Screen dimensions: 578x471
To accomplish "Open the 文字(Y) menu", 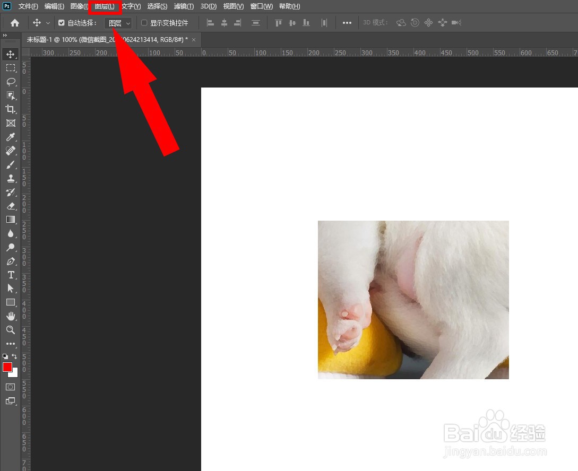I will [x=131, y=6].
